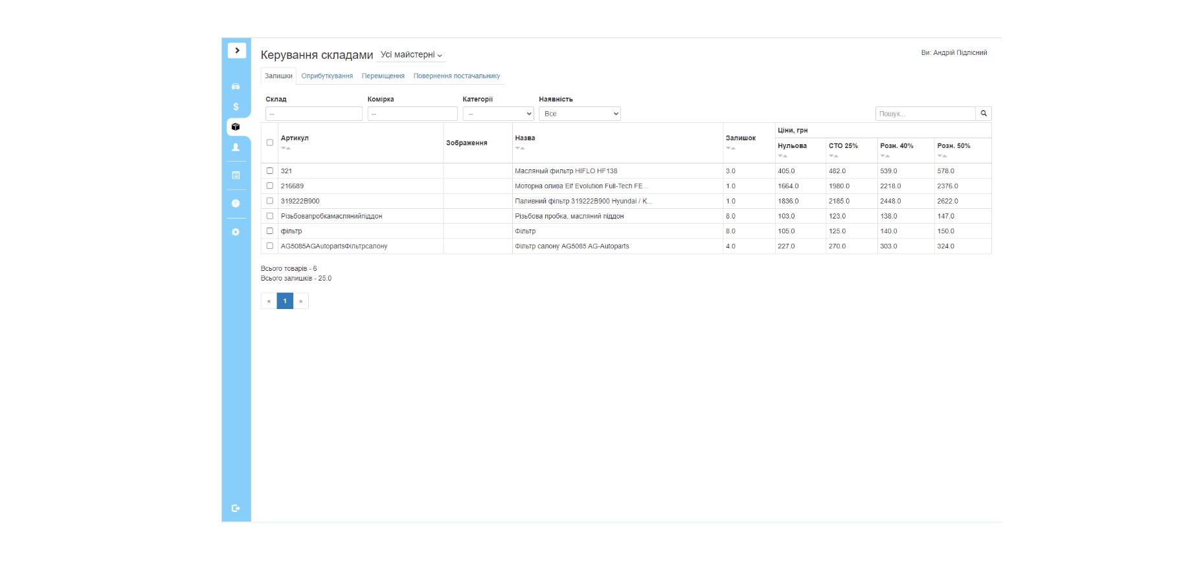Open the help question mark icon
The width and height of the screenshot is (1183, 587).
(236, 204)
